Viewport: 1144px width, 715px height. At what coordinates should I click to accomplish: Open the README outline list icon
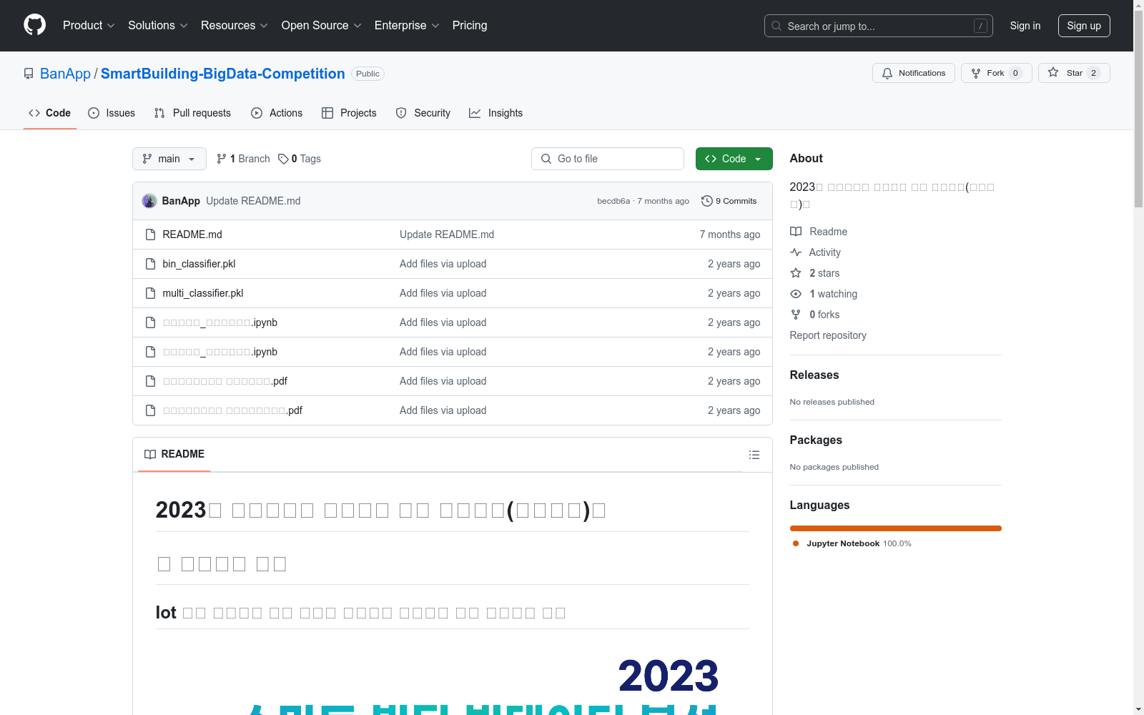pyautogui.click(x=754, y=455)
